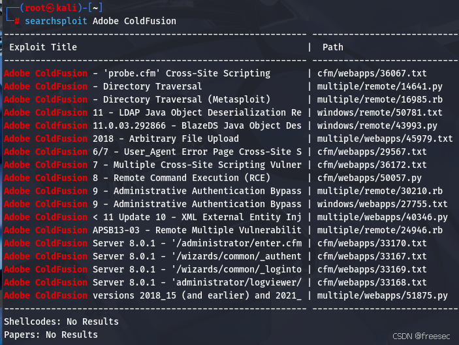Click the "Server 8.0.1 - 'administrator/logviewer/" title
Screen dimensions: 459x345
click(x=197, y=282)
